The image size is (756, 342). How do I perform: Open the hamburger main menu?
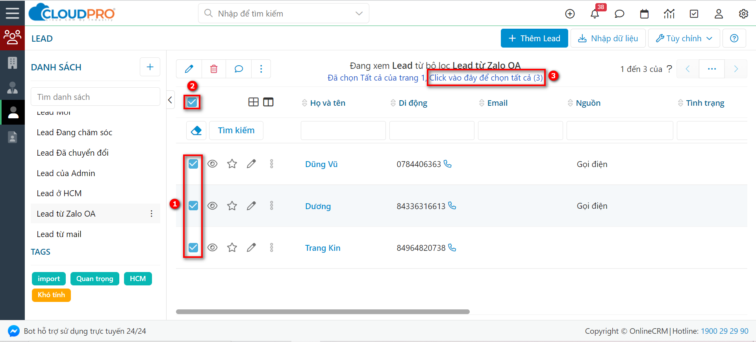pyautogui.click(x=12, y=13)
